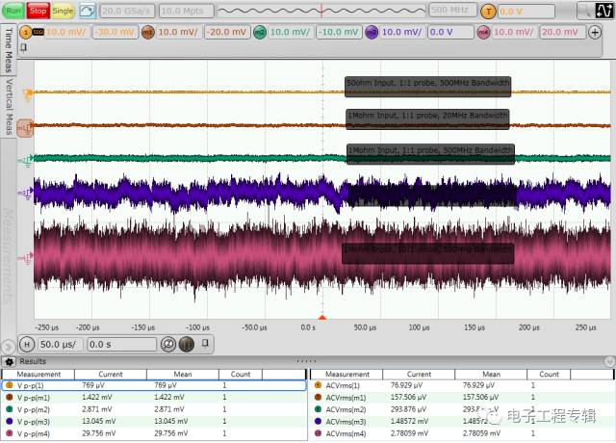
Task: Open the trigger T setup icon
Action: (489, 11)
